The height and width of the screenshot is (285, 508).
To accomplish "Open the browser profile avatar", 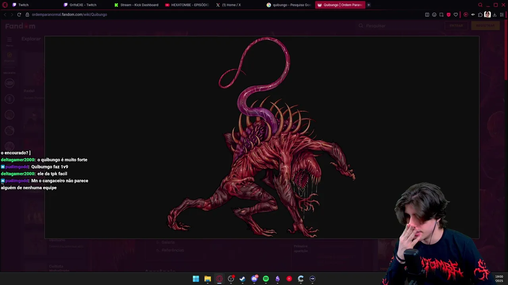I will coord(487,15).
